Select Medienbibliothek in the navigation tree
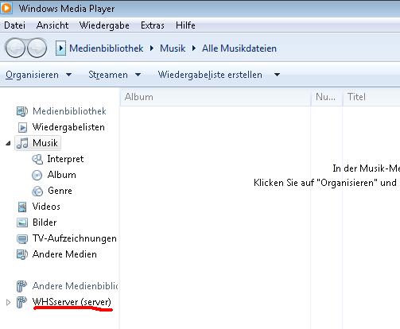 coord(69,111)
